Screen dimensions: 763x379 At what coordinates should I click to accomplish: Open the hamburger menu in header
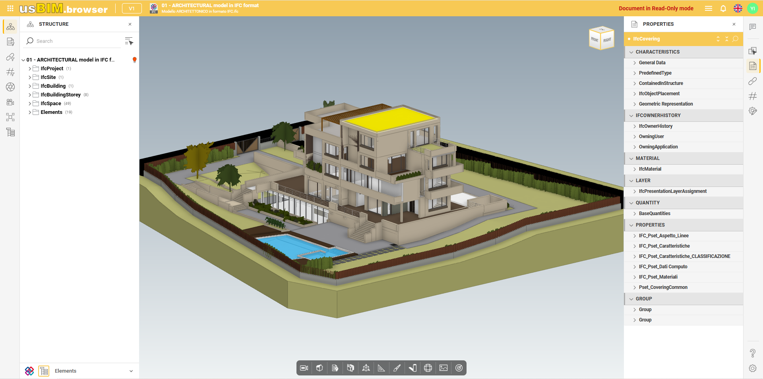[x=709, y=8]
